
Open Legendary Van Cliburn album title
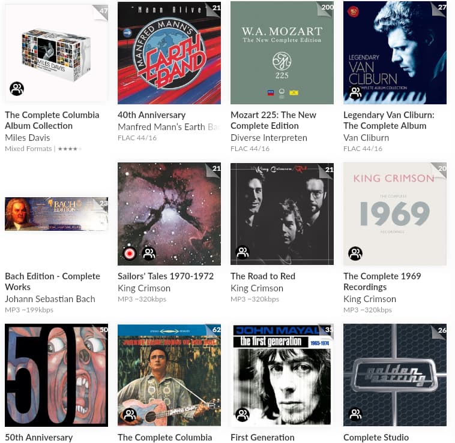coord(388,120)
